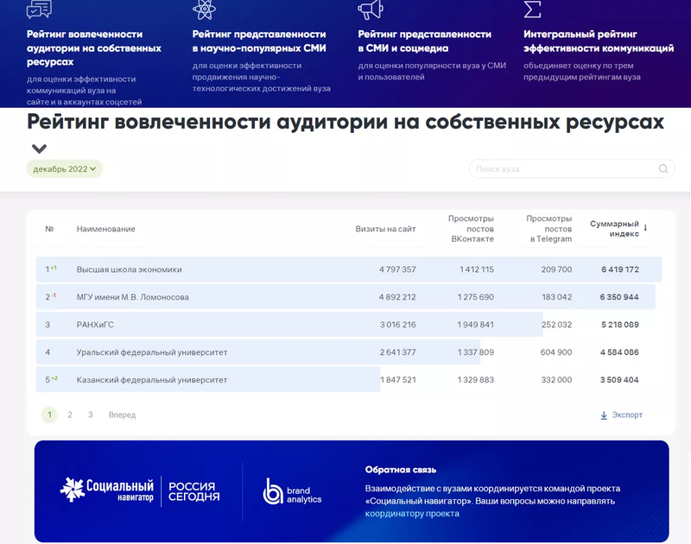Click the Brand Analytics logo
The image size is (691, 544).
pyautogui.click(x=292, y=491)
